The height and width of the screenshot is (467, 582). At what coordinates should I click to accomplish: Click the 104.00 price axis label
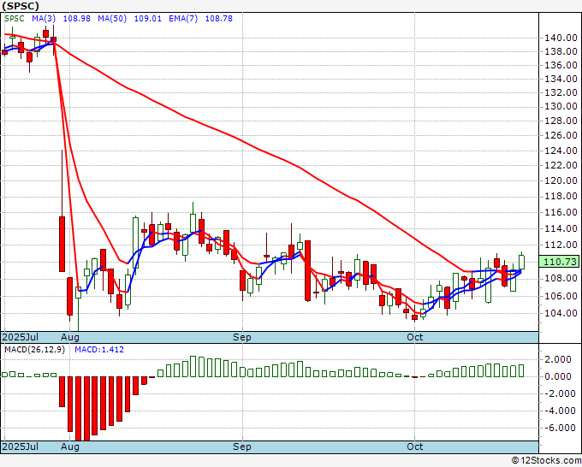(559, 313)
